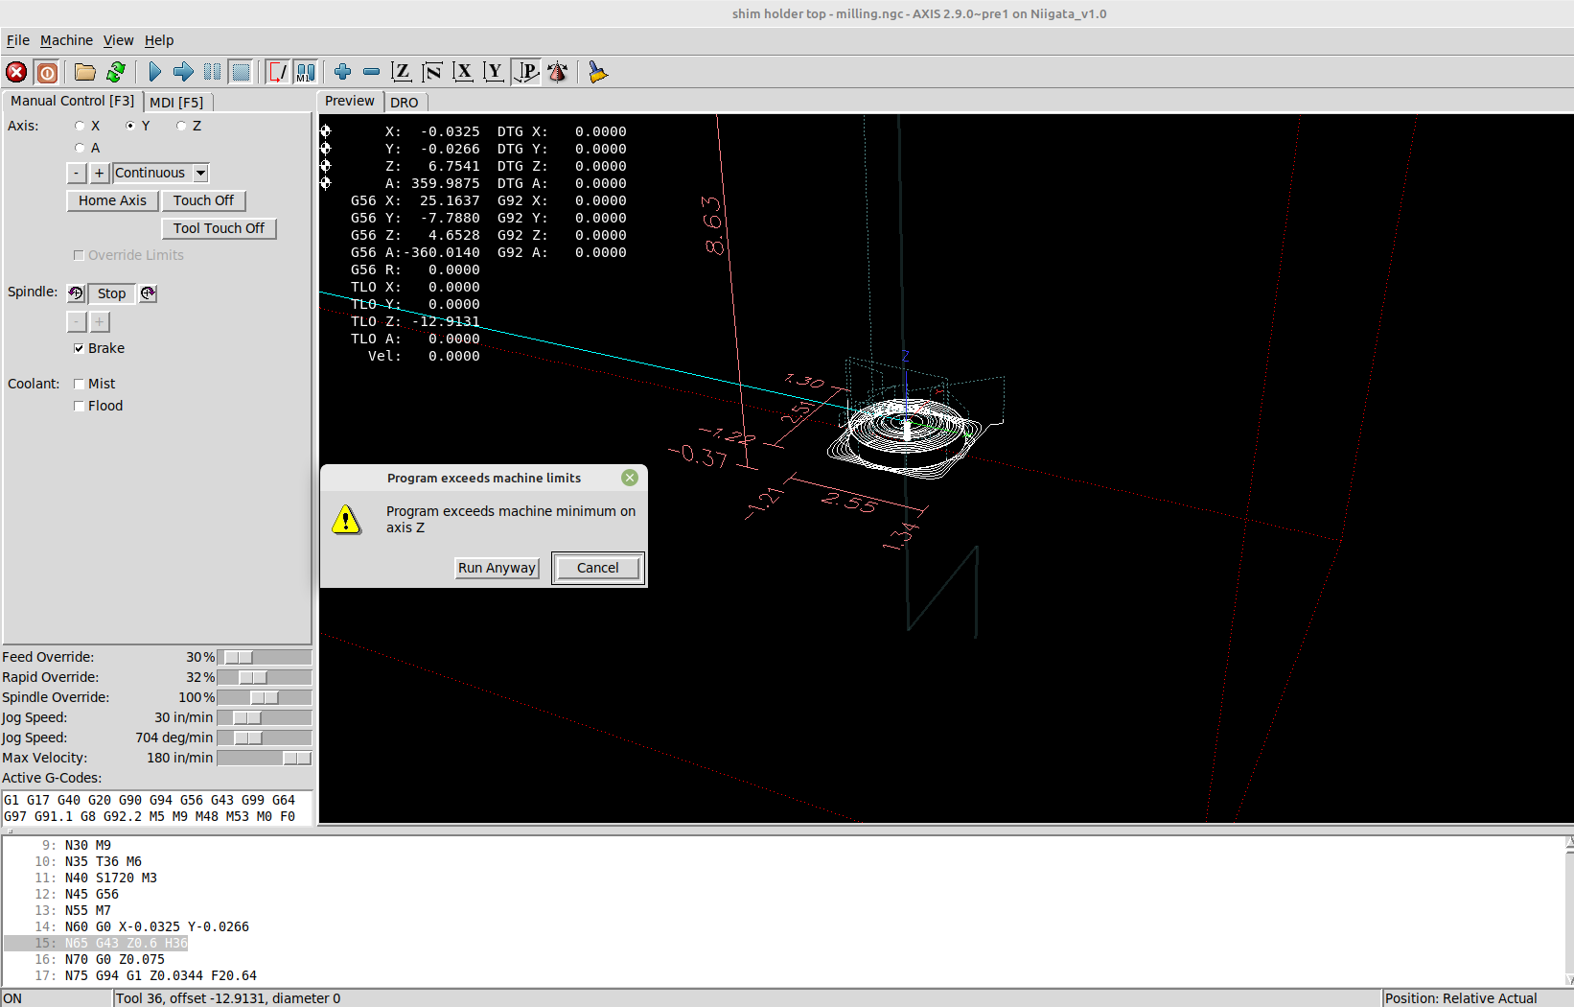Select the X axis radio button
This screenshot has height=1007, width=1574.
tap(81, 126)
